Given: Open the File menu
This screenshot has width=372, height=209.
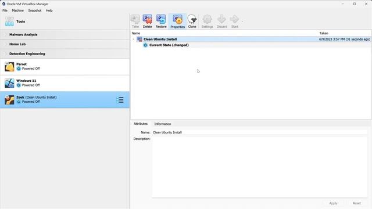Looking at the screenshot, I should pos(5,10).
